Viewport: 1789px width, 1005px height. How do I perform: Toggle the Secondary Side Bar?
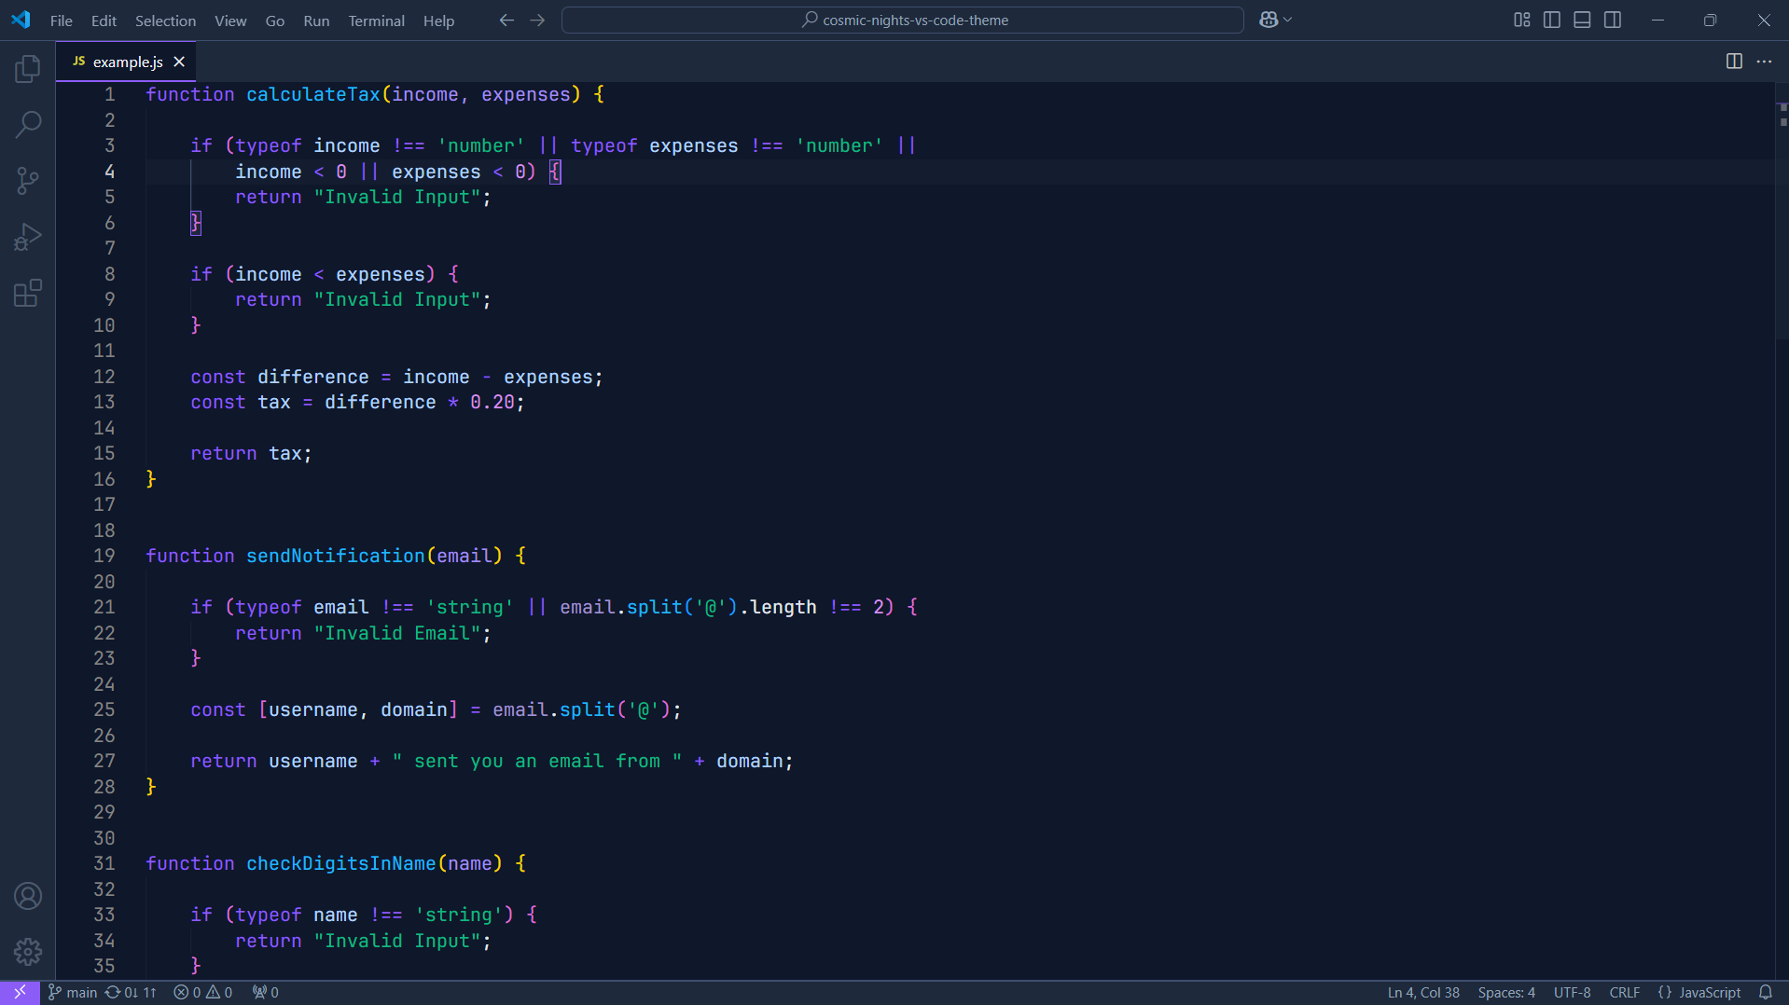coord(1613,20)
